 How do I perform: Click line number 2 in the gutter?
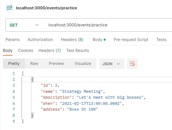tap(13, 79)
